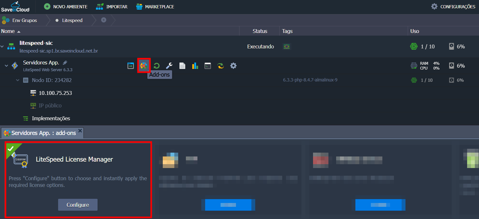Screen dimensions: 479x219
Task: Select the litespeed-sic environment name
Action: point(36,43)
